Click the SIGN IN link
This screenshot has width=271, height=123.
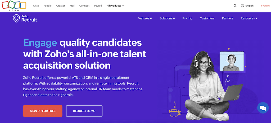265,6
